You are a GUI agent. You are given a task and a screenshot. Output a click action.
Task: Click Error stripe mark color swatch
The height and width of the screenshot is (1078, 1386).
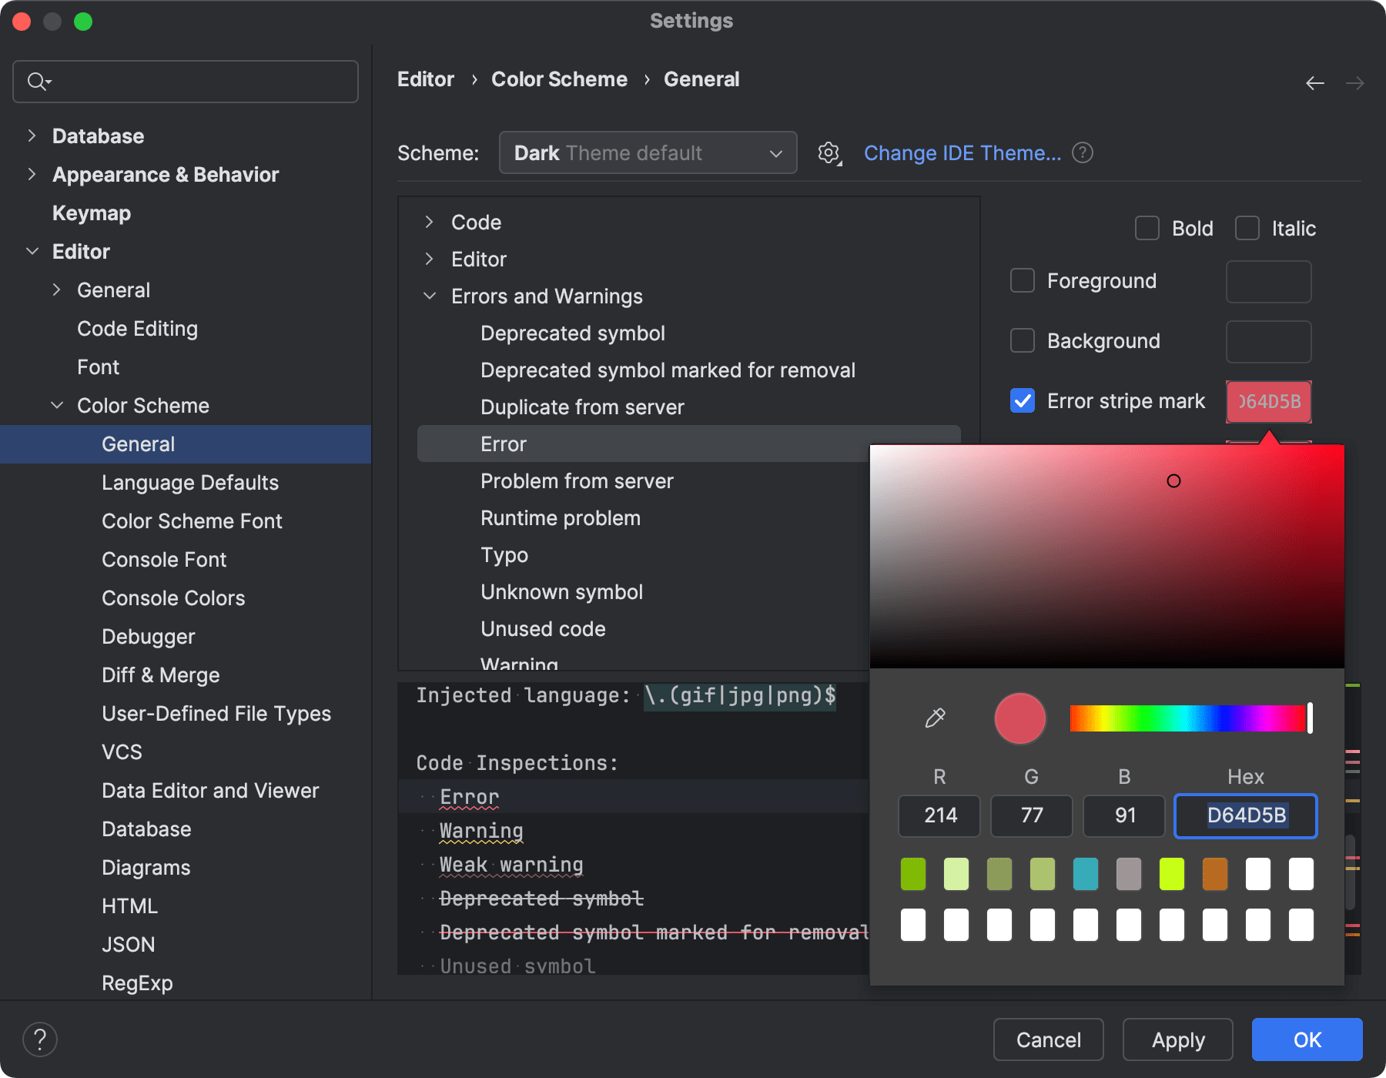tap(1269, 402)
